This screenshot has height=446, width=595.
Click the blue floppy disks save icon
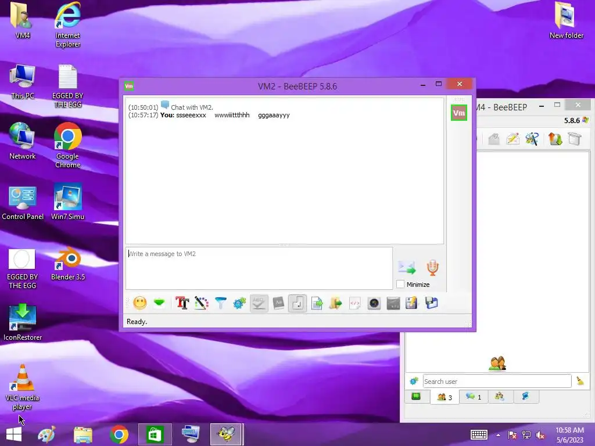tap(431, 303)
